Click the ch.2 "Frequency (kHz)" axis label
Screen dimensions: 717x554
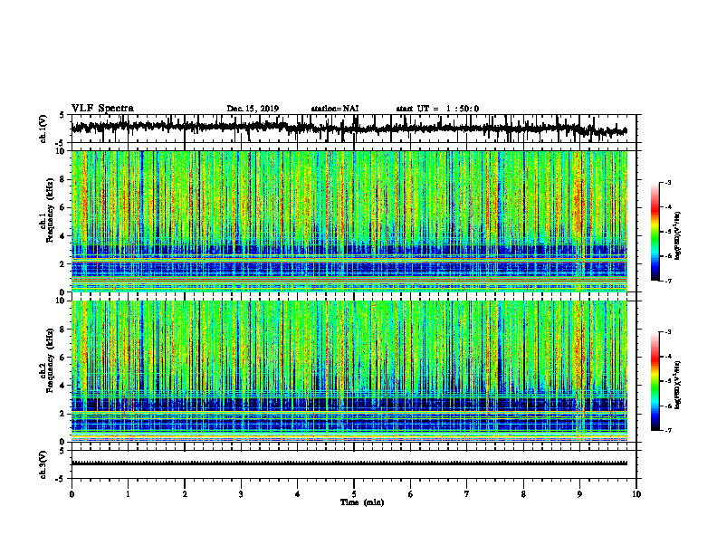[50, 360]
